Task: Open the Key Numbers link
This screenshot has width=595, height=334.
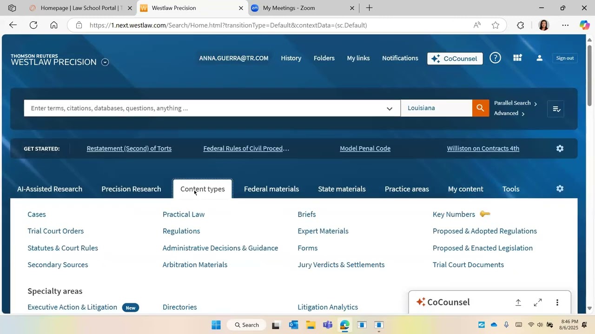Action: coord(454,214)
